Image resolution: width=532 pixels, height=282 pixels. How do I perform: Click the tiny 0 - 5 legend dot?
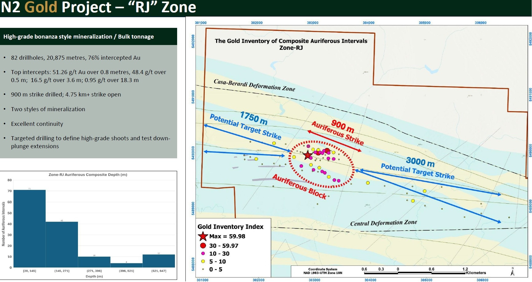[x=203, y=269]
